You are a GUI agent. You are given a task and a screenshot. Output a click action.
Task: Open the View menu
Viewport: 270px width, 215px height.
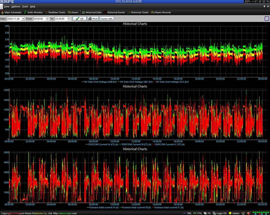point(6,6)
